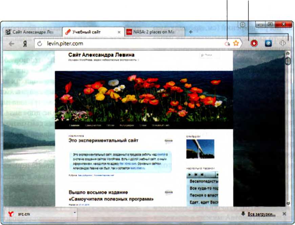Viewport: 295px width, 225px height.
Task: Open a new tab with plus button
Action: [191, 32]
